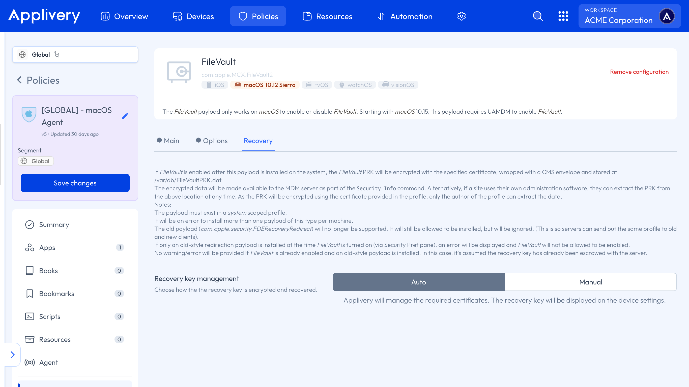Open Summary in policy sidebar
Image resolution: width=689 pixels, height=387 pixels.
tap(75, 224)
